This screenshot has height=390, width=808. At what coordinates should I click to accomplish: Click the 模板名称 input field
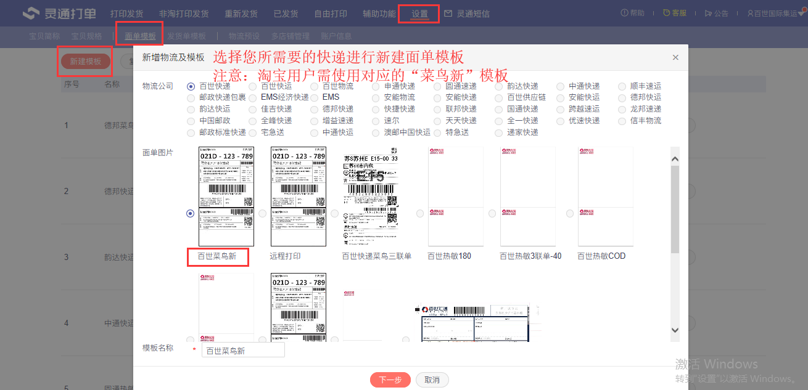[x=243, y=351]
